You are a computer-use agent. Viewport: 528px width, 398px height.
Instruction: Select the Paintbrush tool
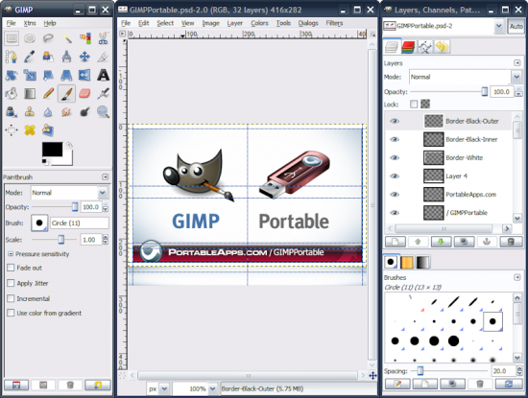pos(66,93)
